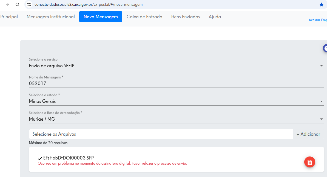Expand the Base de Arrecadação dropdown

(x=176, y=119)
